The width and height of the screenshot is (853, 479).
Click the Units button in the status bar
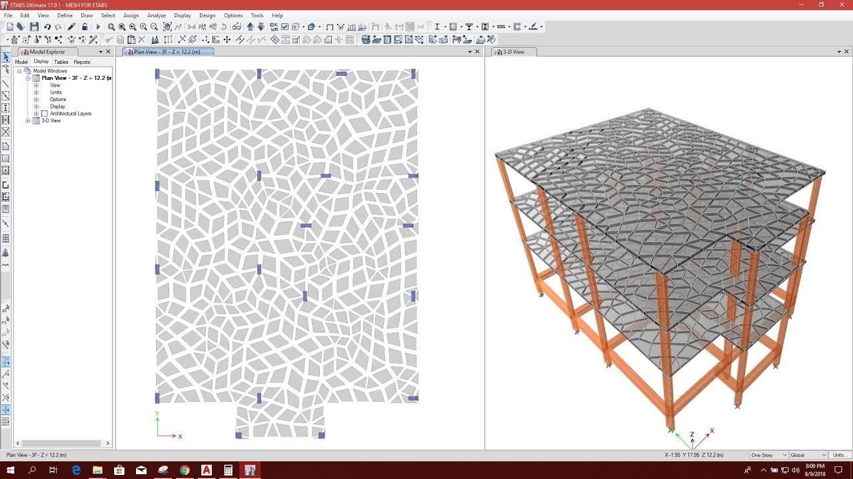(x=838, y=455)
